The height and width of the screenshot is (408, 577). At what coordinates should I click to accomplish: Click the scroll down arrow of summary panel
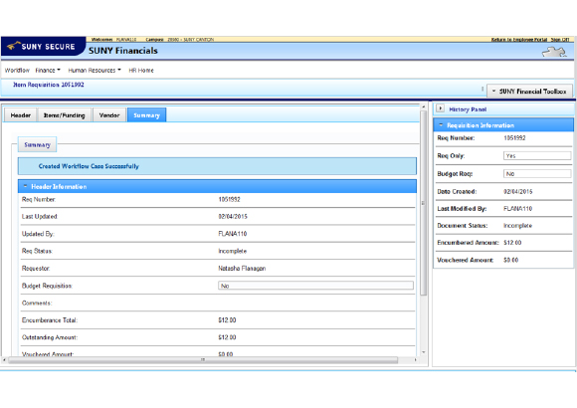pos(423,352)
